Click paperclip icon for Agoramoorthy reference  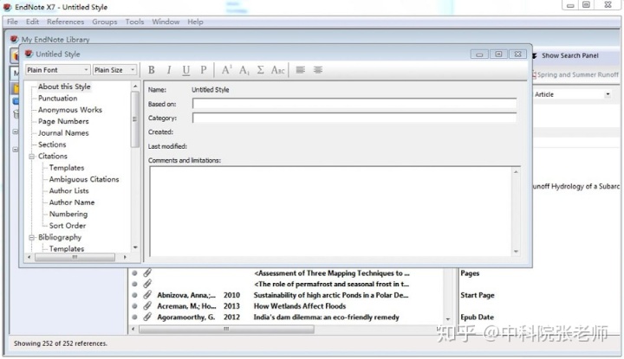click(x=147, y=317)
